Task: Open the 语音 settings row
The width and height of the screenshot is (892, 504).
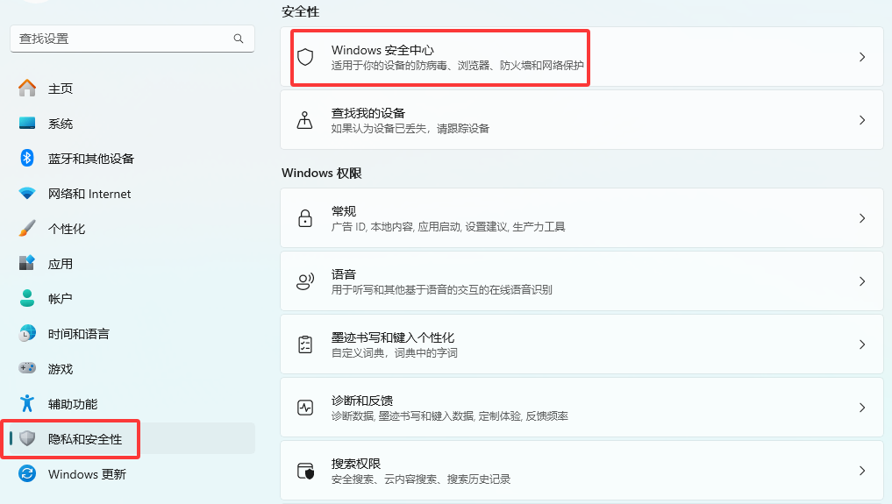Action: point(579,281)
